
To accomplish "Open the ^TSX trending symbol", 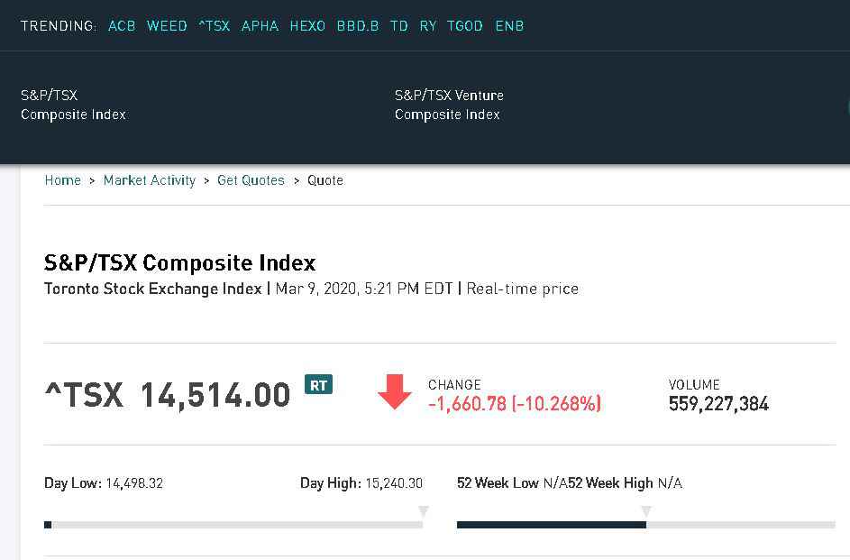I will [x=215, y=26].
